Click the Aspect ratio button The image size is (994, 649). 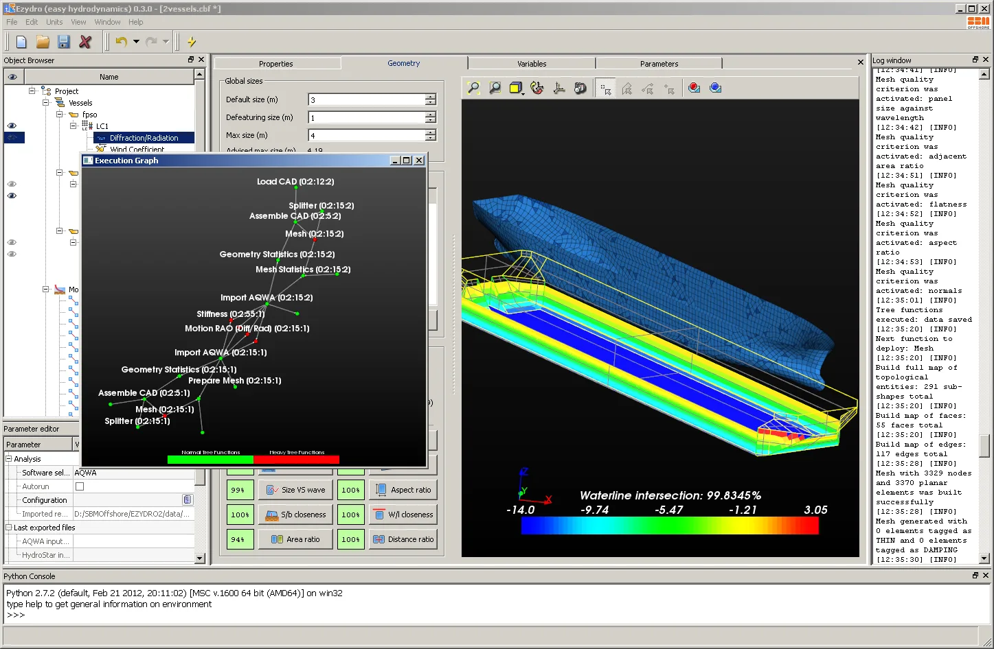tap(403, 490)
